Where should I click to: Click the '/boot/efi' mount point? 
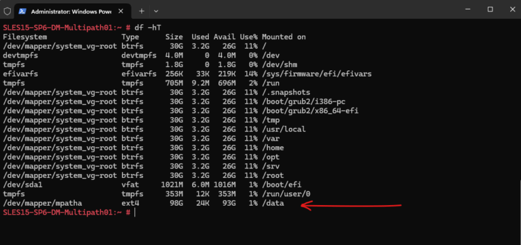[x=282, y=185]
